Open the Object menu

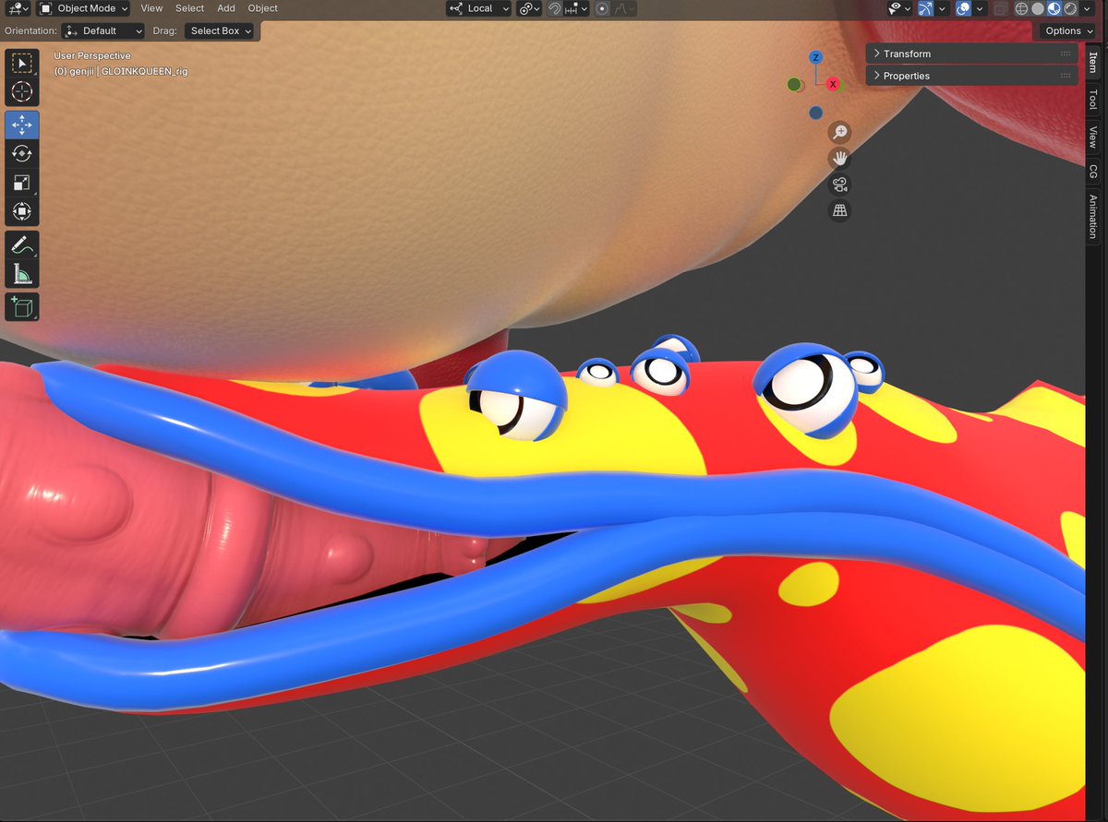coord(263,8)
